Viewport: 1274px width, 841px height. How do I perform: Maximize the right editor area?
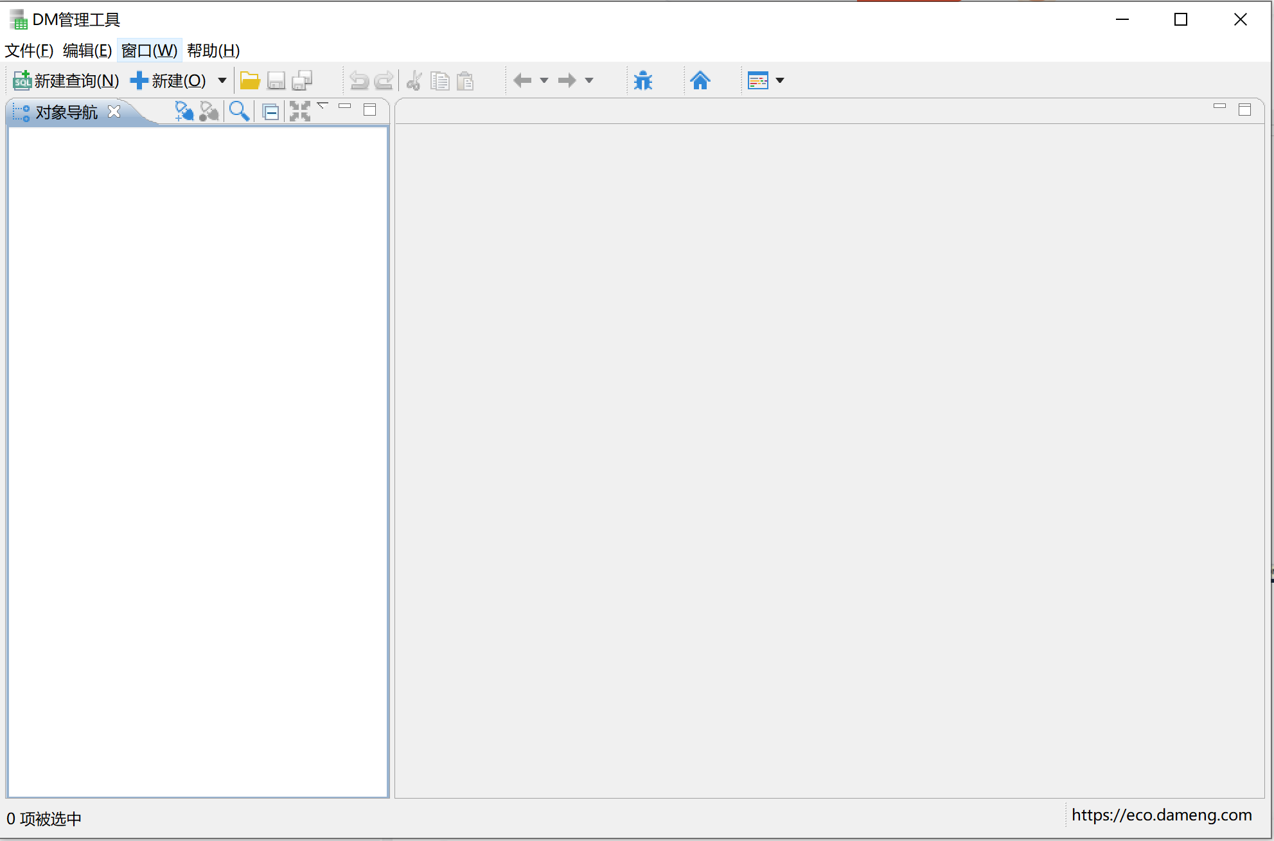point(1244,110)
